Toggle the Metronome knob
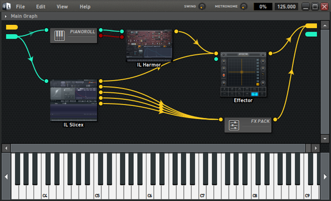331x201 pixels. pyautogui.click(x=244, y=7)
